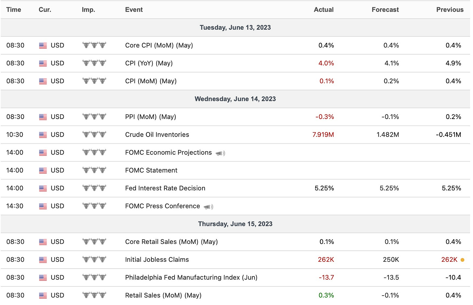The width and height of the screenshot is (473, 305).
Task: Sort by the Actual column header
Action: 324,10
